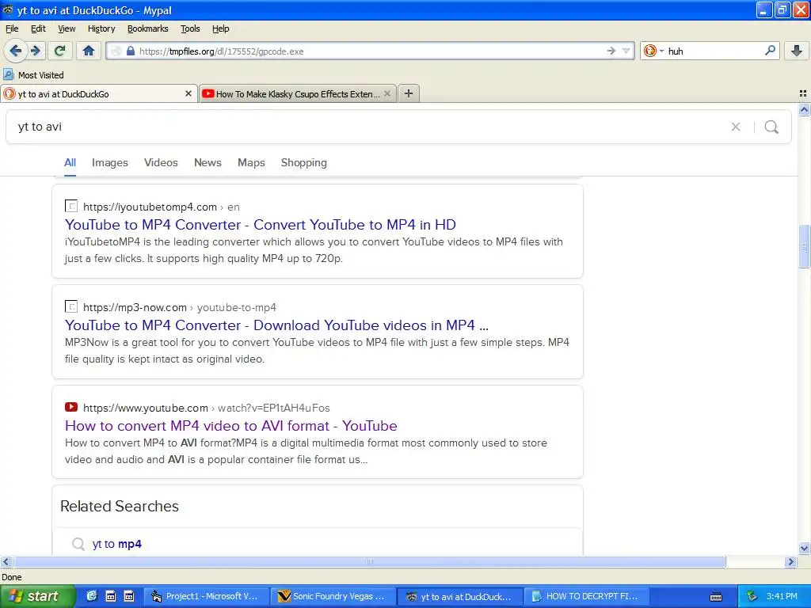This screenshot has width=811, height=608.
Task: Click the vertical scrollbar down arrow
Action: coord(804,549)
